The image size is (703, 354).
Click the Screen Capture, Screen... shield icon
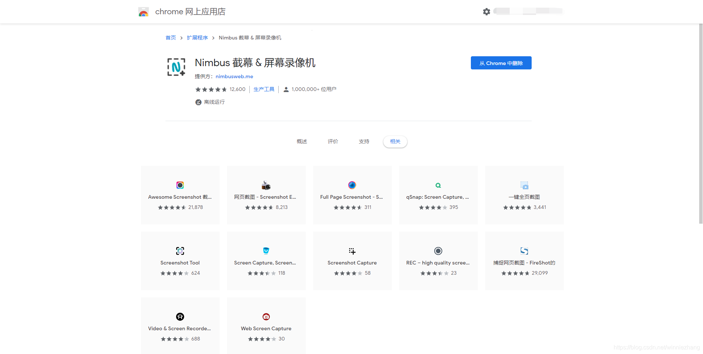266,251
